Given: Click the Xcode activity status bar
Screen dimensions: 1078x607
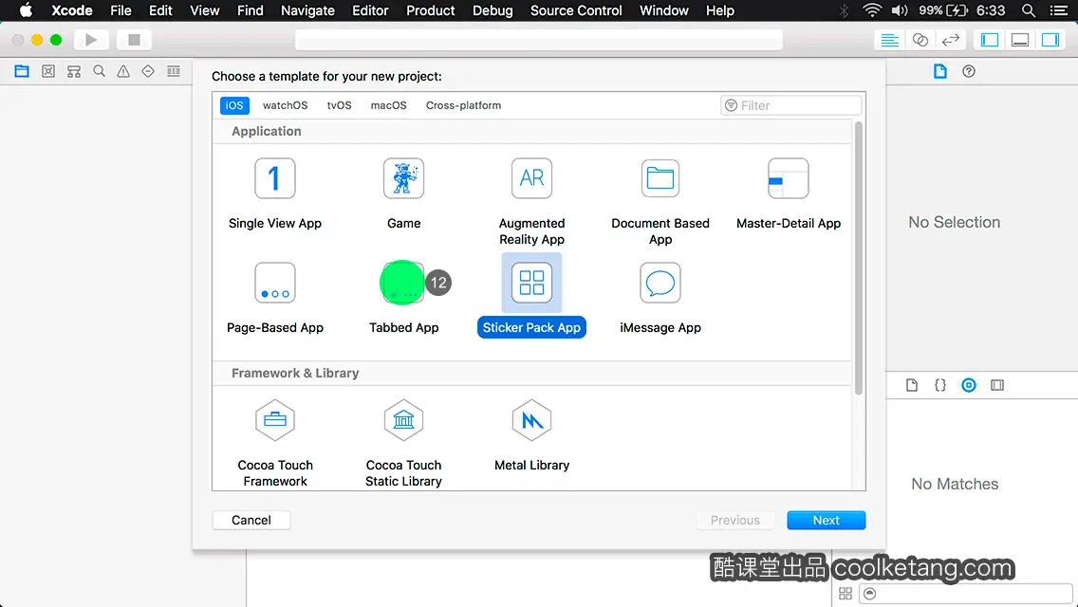Looking at the screenshot, I should (x=539, y=40).
